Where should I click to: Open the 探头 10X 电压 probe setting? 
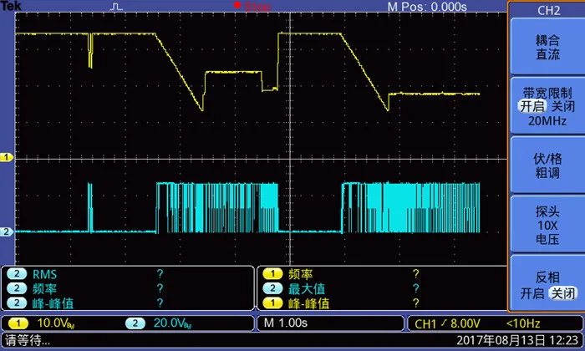click(547, 225)
